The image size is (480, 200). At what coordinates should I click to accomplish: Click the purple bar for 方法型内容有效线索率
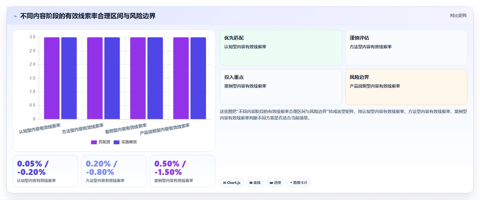(x=95, y=78)
